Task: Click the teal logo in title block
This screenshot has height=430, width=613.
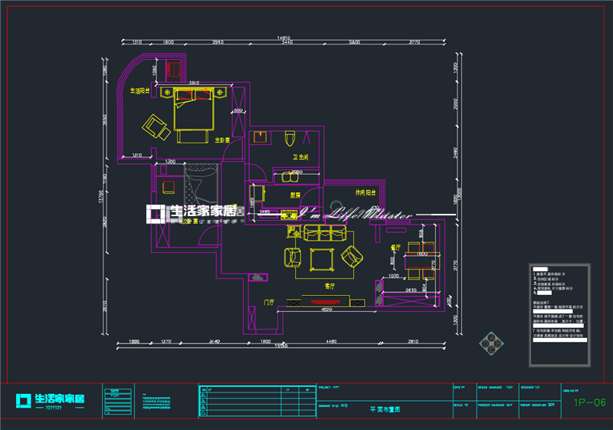Action: [x=51, y=399]
